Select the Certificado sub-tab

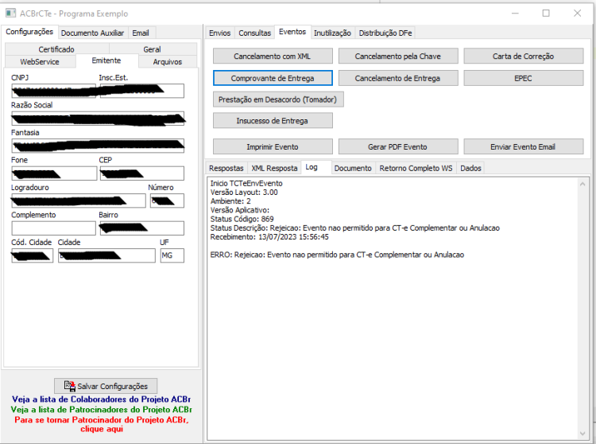(x=56, y=49)
